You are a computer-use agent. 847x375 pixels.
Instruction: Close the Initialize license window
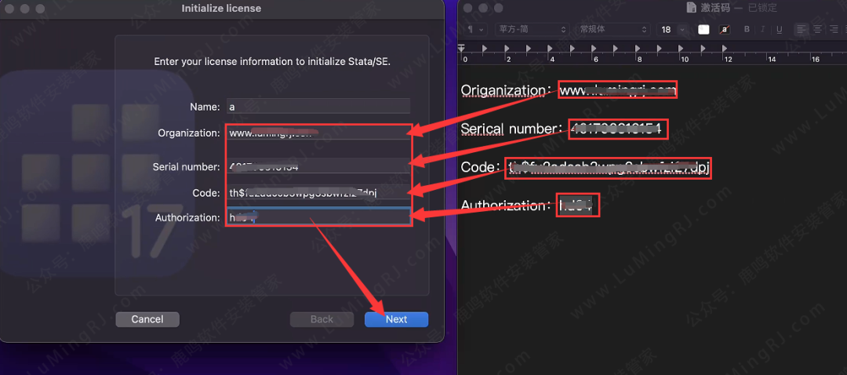[9, 9]
